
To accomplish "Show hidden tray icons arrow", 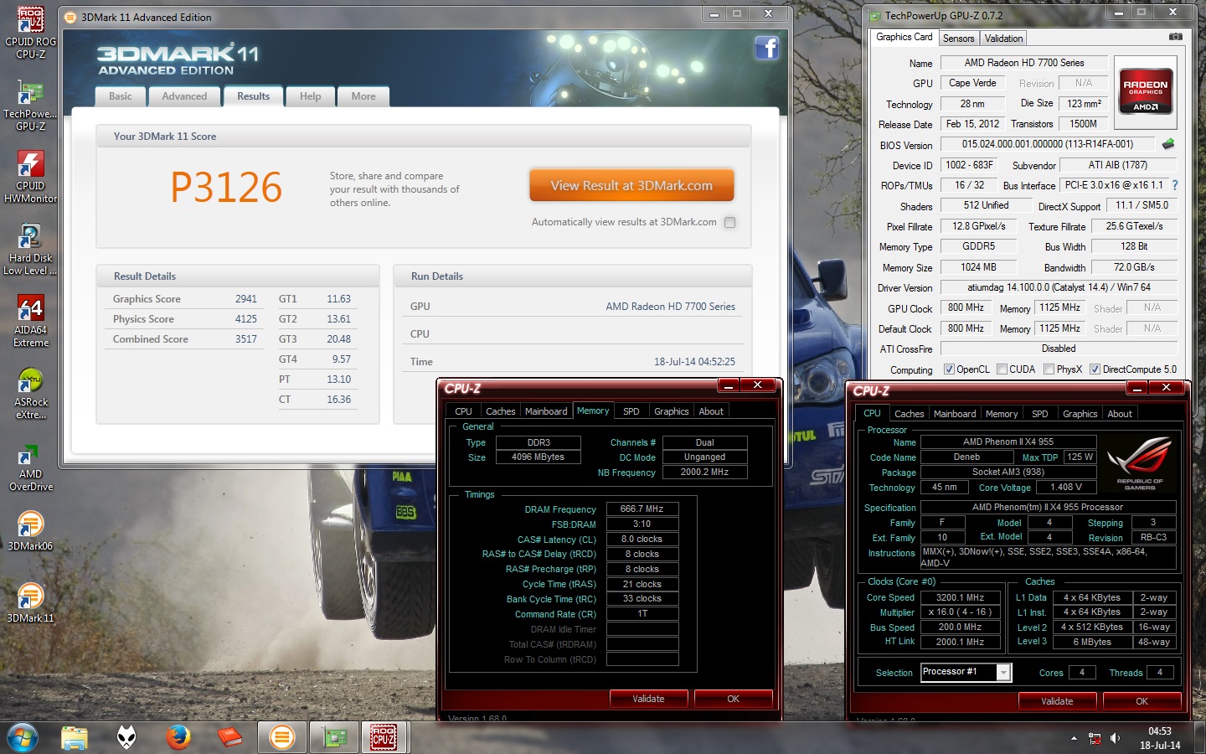I will [1074, 738].
